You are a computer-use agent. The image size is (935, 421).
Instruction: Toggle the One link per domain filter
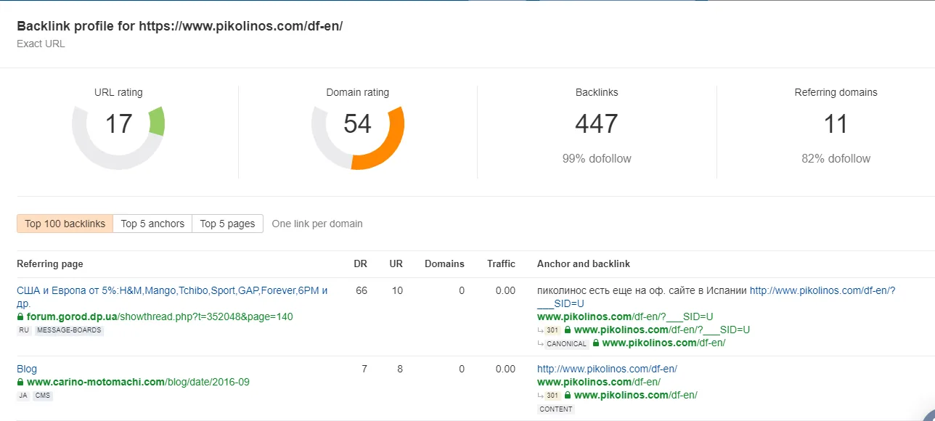(317, 224)
